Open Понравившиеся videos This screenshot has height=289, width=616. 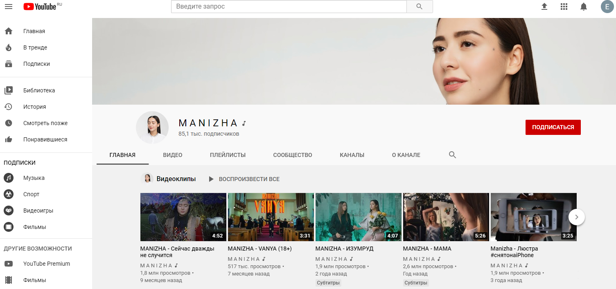click(46, 139)
